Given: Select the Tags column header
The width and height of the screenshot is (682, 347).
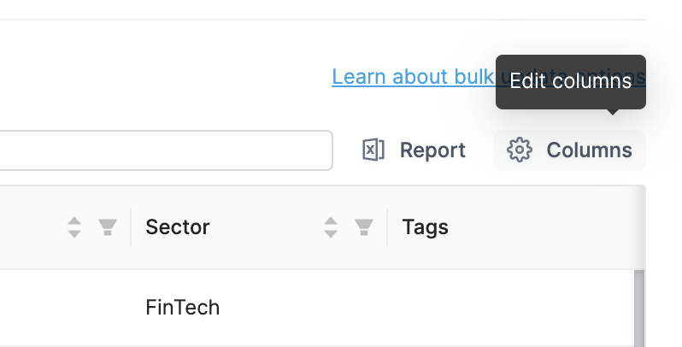Looking at the screenshot, I should pyautogui.click(x=426, y=227).
